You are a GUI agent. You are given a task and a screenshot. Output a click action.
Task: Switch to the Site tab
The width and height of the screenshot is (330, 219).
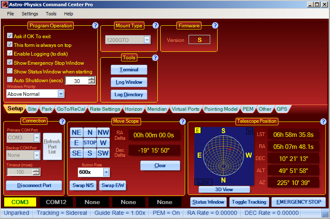click(32, 109)
